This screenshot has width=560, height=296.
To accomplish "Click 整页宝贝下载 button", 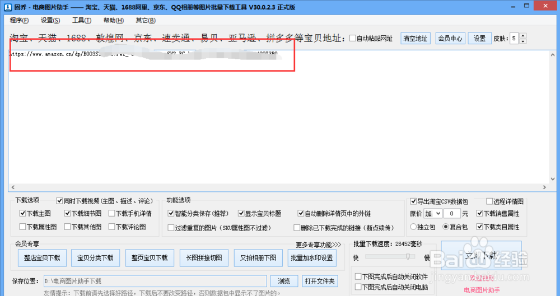I will click(150, 258).
